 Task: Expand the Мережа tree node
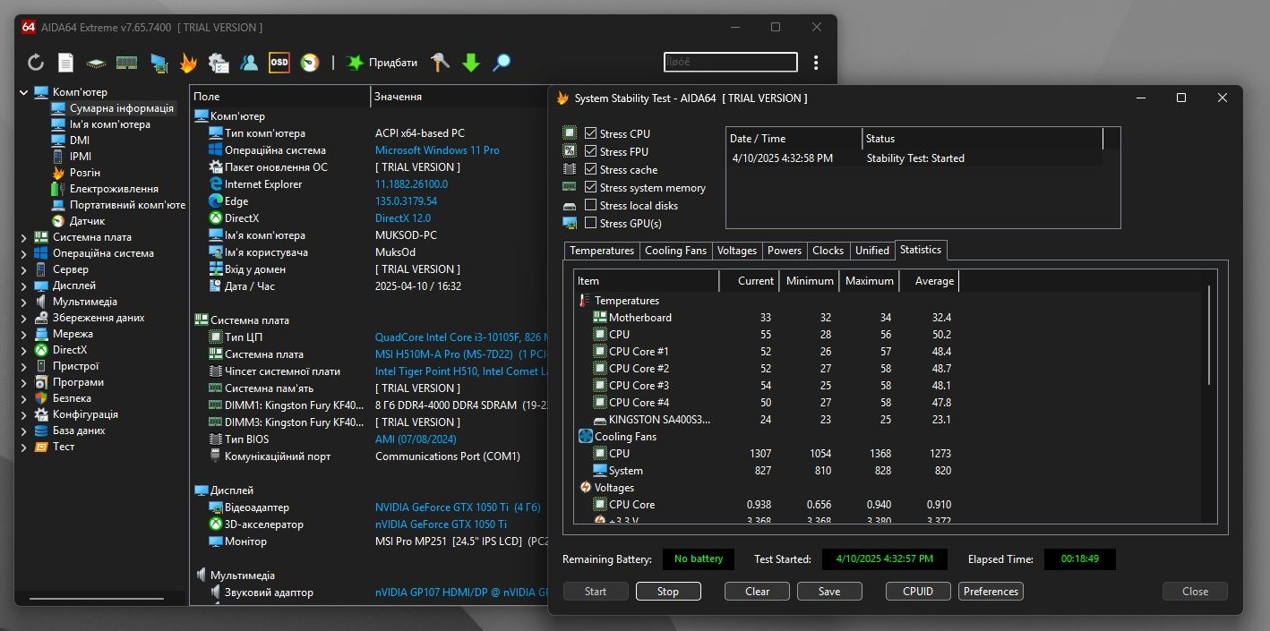[24, 334]
